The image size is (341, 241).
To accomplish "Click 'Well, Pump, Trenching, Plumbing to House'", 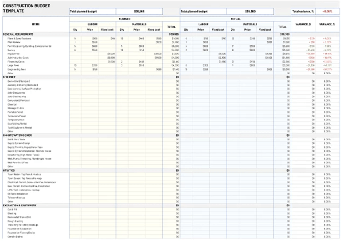I will (29, 159).
